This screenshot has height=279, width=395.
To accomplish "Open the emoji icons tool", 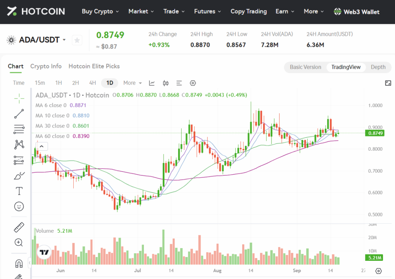I will (x=19, y=206).
